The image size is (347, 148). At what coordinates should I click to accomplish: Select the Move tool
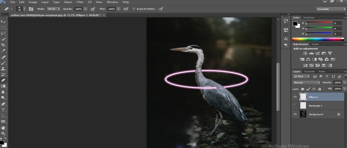pyautogui.click(x=3, y=22)
